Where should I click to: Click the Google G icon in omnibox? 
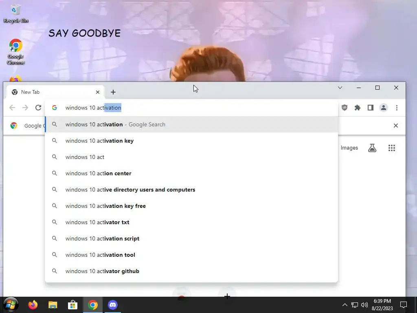(55, 108)
